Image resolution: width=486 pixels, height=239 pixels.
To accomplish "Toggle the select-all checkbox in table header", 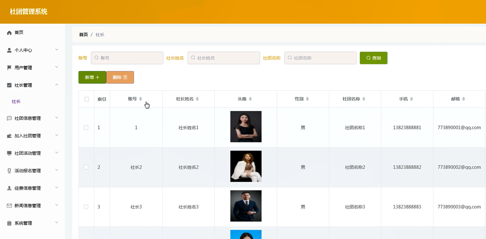I will [x=86, y=99].
